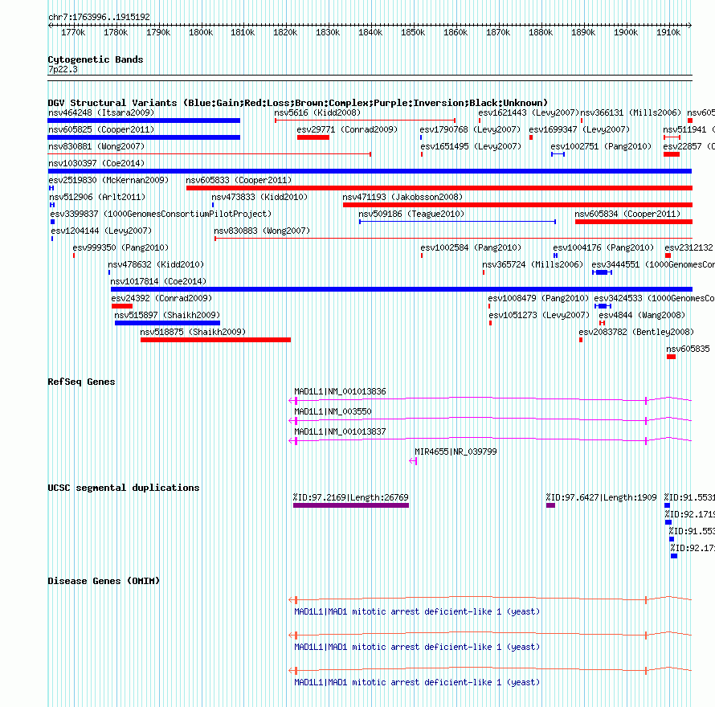715x707 pixels.
Task: Select the 7p22.3 cytogenetic band label
Action: pyautogui.click(x=63, y=69)
